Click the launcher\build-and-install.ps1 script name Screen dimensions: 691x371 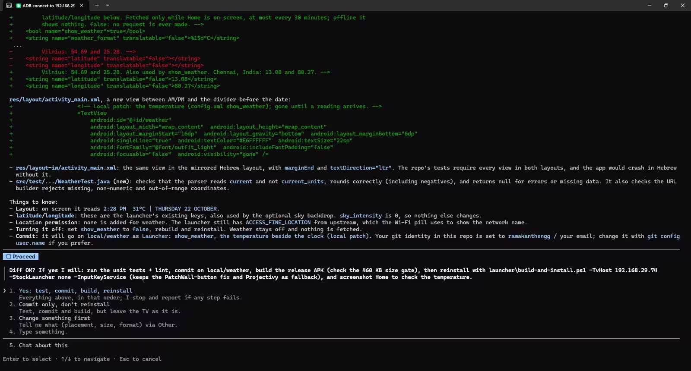(537, 270)
